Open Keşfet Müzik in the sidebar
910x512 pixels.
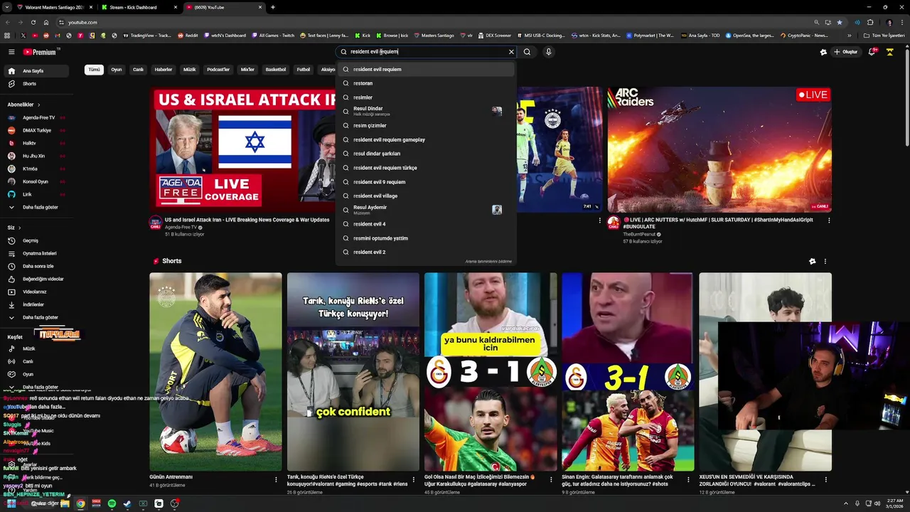click(36, 348)
